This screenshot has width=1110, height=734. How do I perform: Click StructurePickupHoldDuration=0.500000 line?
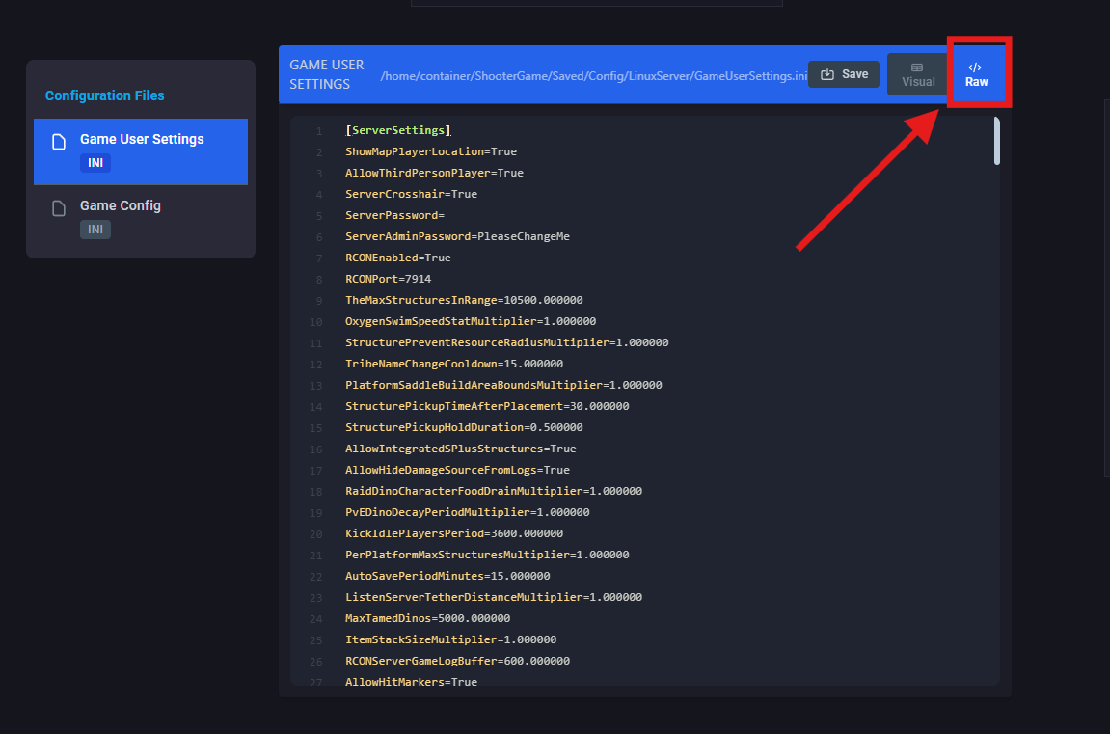click(464, 427)
